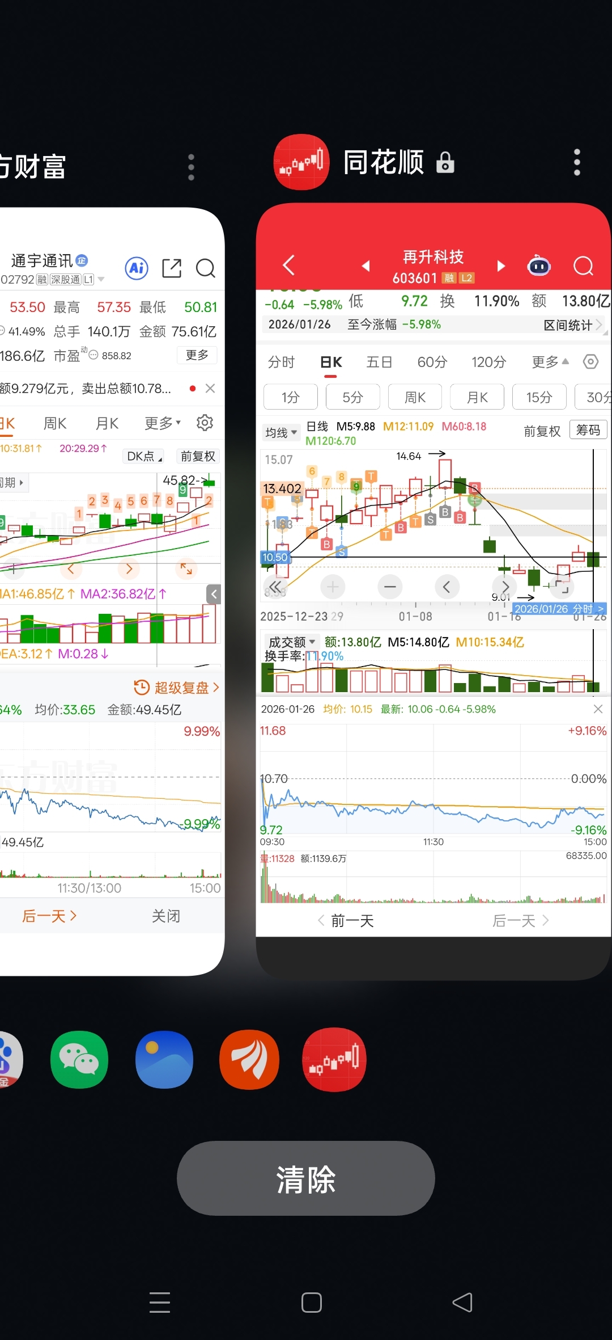This screenshot has height=1340, width=612.
Task: Choose the 月K period button in 同花顺
Action: pos(477,397)
